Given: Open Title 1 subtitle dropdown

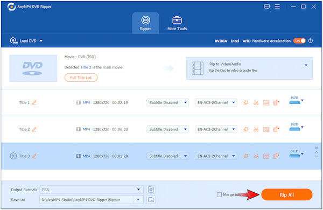Looking at the screenshot, I should point(167,103).
